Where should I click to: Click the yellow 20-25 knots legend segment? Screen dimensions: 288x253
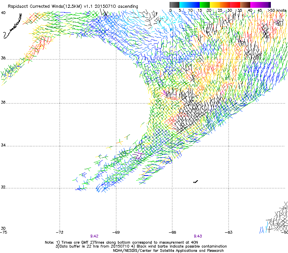[215, 5]
